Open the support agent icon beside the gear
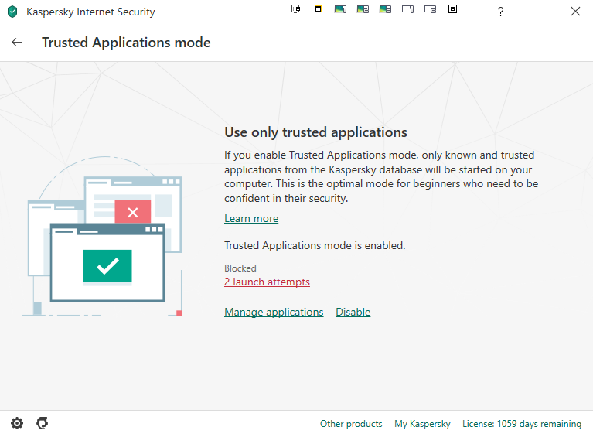Image resolution: width=593 pixels, height=434 pixels. (43, 423)
